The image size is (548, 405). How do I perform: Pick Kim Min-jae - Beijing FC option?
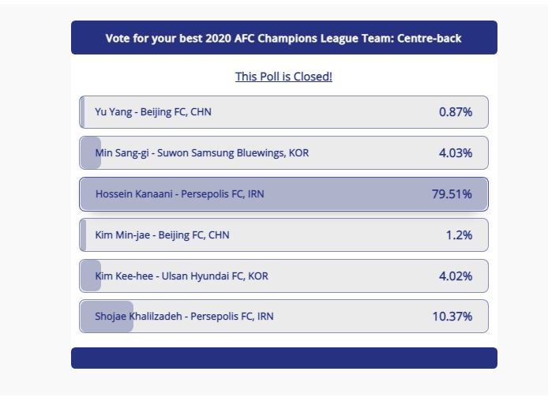[x=162, y=235]
